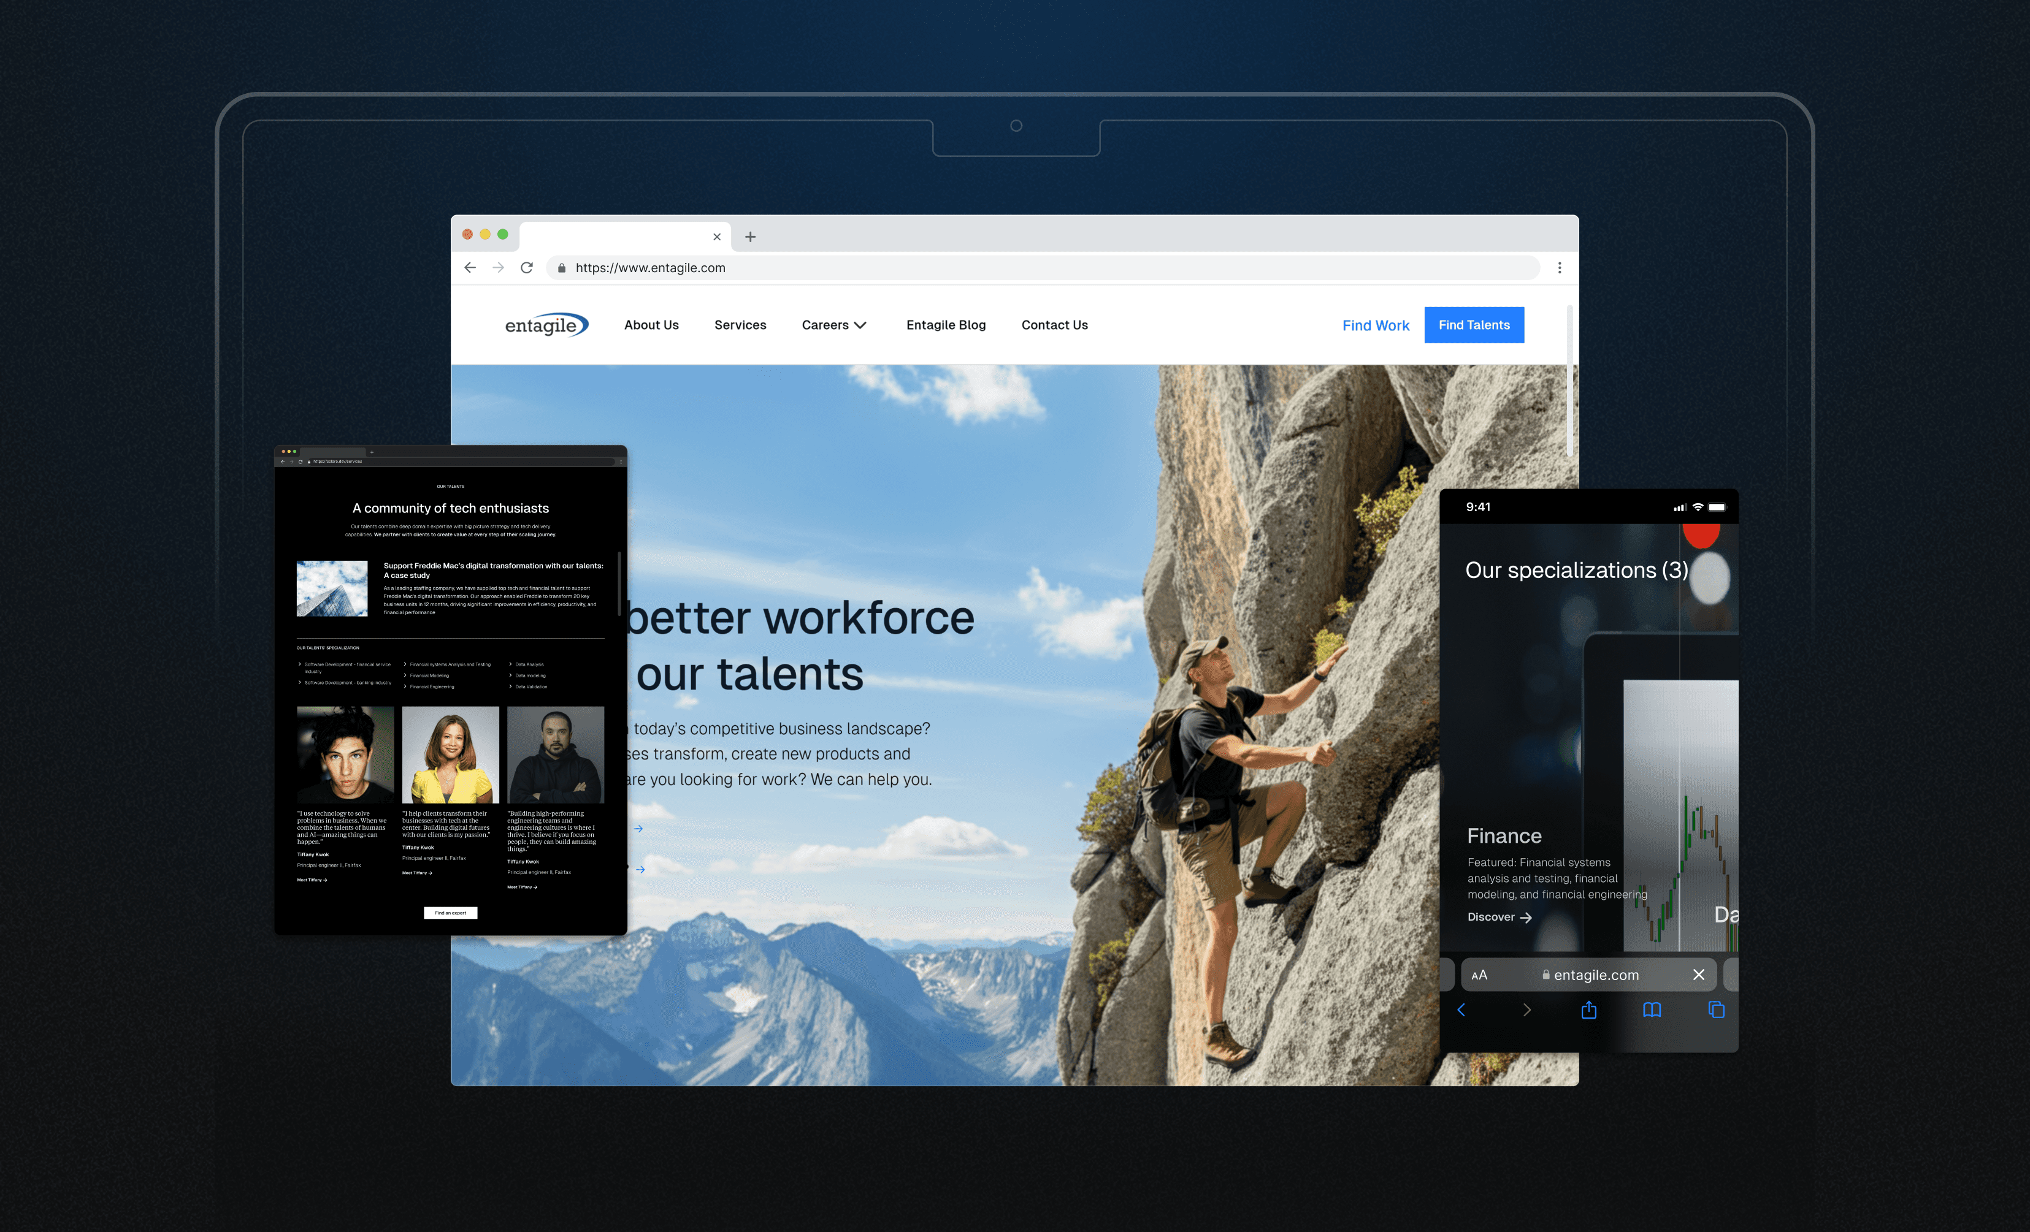Tap the AA reader text button
This screenshot has height=1232, width=2030.
tap(1479, 975)
